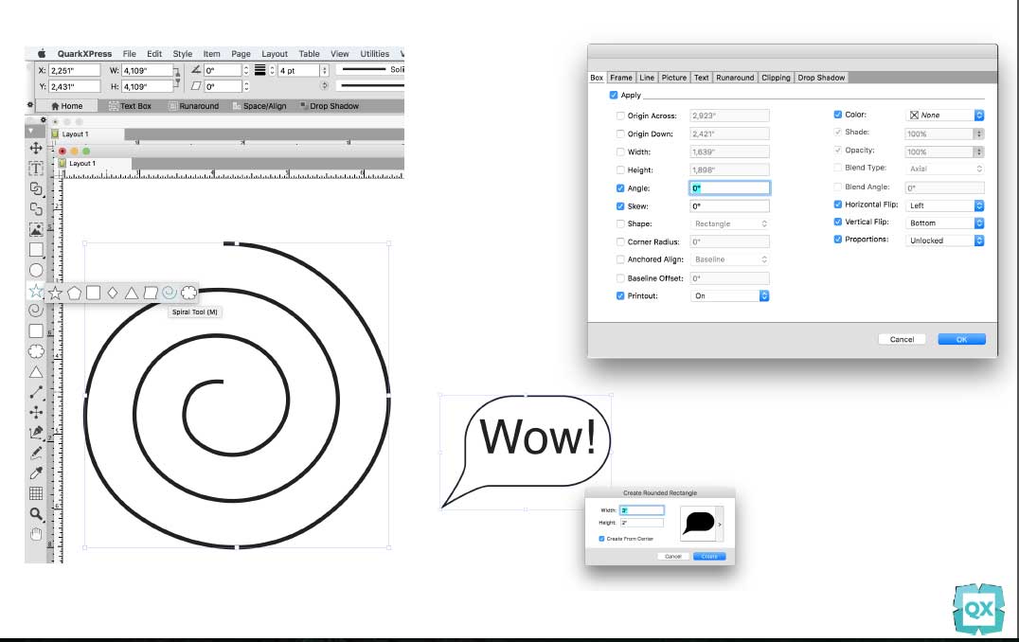Uncheck the Color checkbox
This screenshot has height=642, width=1019.
(x=838, y=115)
